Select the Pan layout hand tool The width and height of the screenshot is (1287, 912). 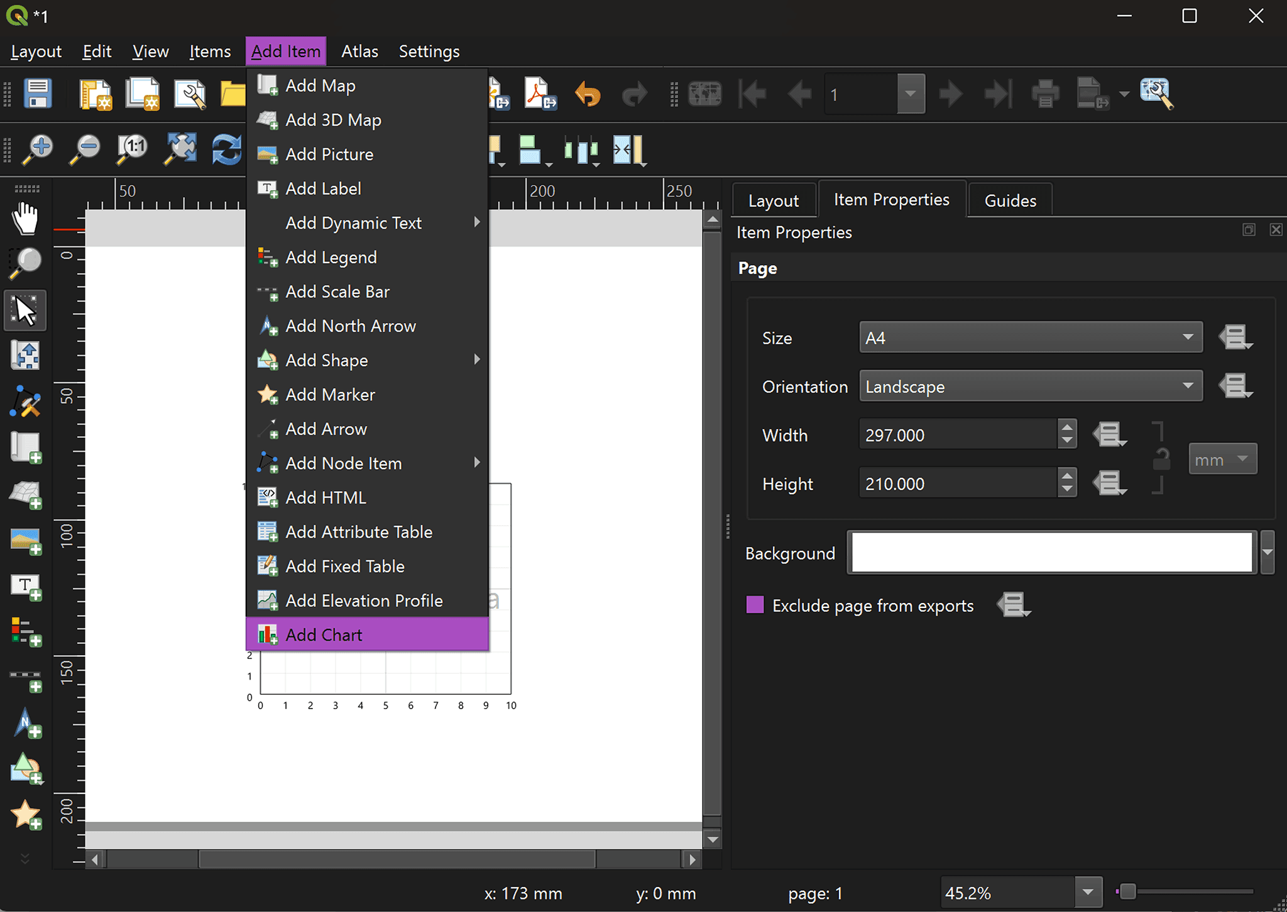(x=25, y=218)
